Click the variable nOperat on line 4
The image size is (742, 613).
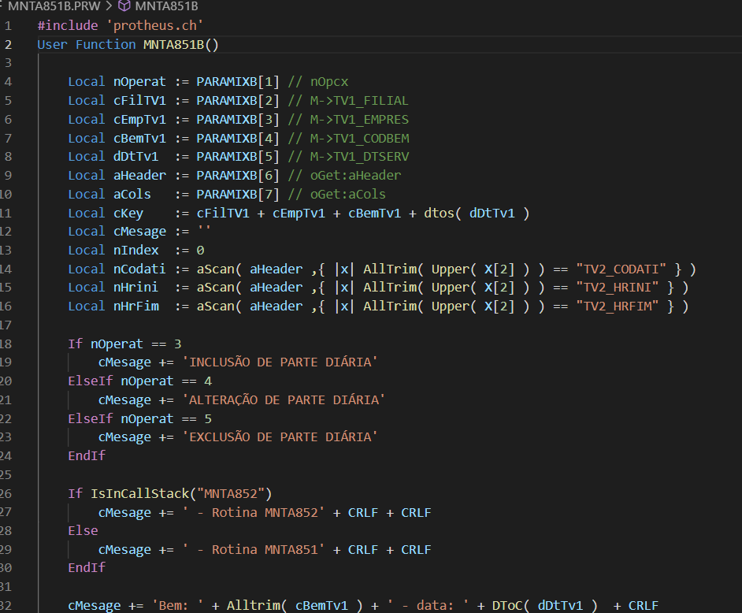point(139,82)
